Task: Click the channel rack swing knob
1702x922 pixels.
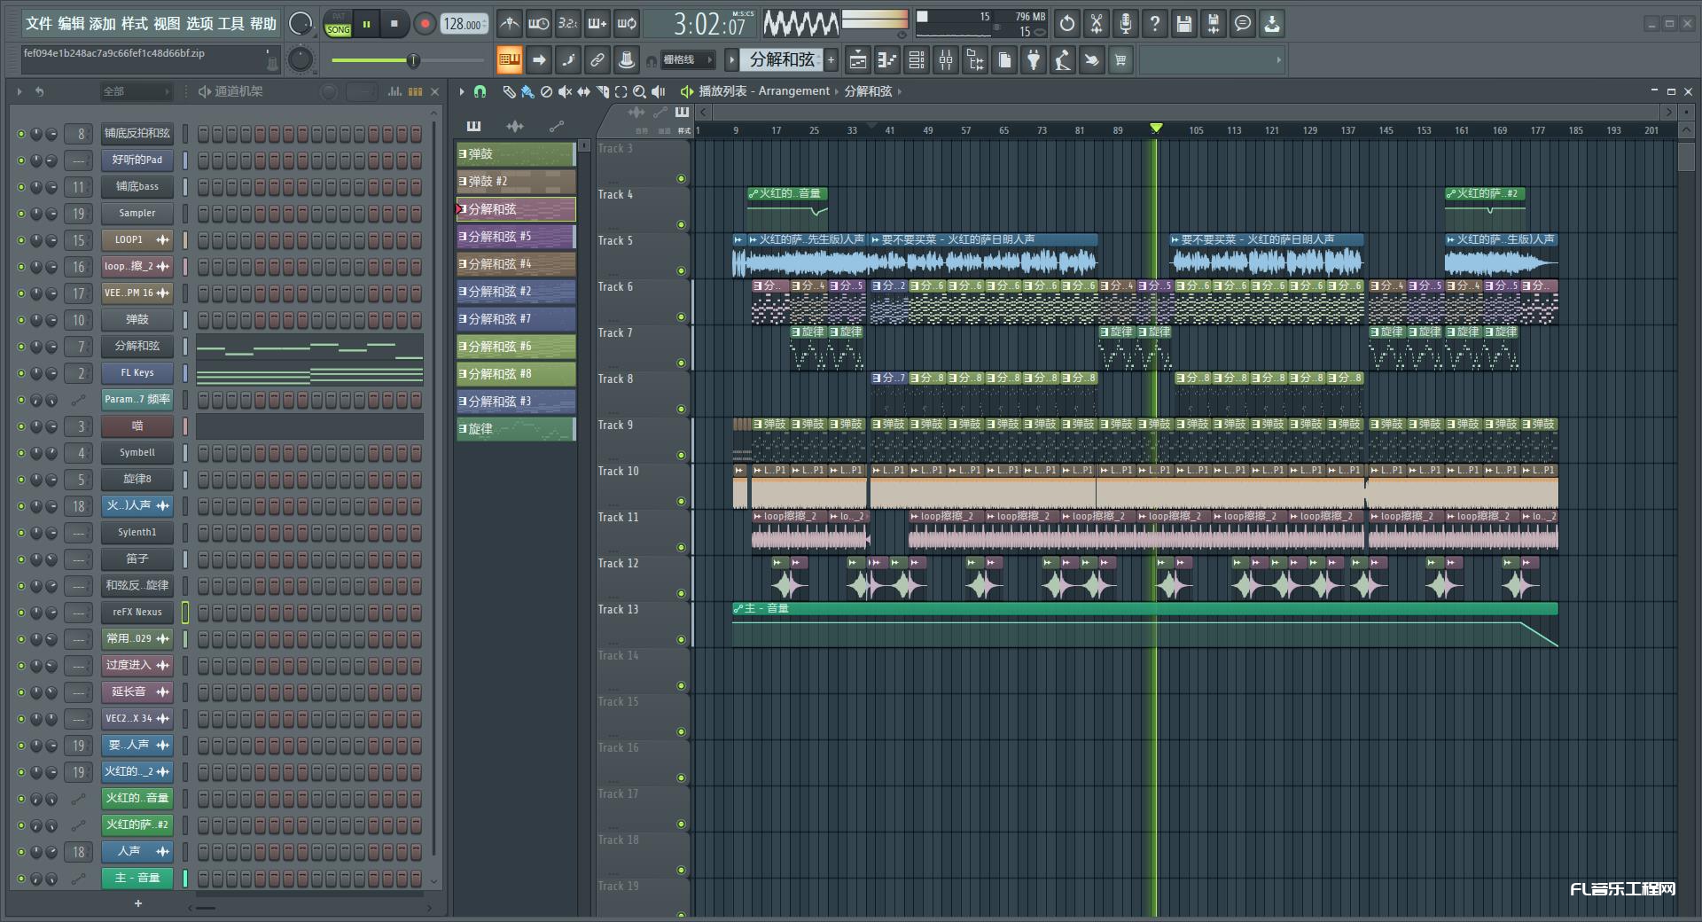Action: 328,91
